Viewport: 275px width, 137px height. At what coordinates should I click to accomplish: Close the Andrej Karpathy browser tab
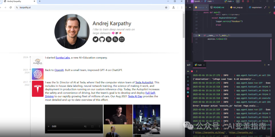[34, 1]
